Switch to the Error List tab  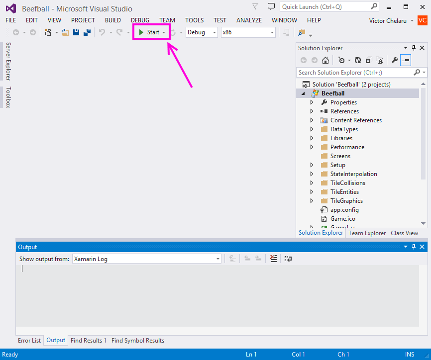click(x=29, y=341)
